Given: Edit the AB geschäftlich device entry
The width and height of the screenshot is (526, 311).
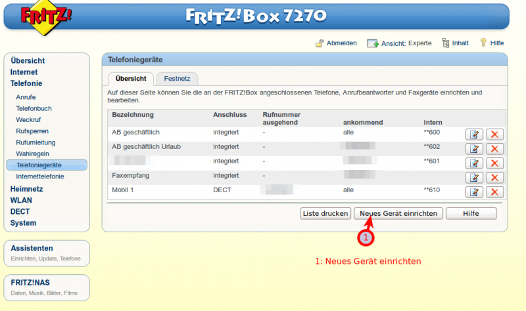Looking at the screenshot, I should click(x=474, y=135).
